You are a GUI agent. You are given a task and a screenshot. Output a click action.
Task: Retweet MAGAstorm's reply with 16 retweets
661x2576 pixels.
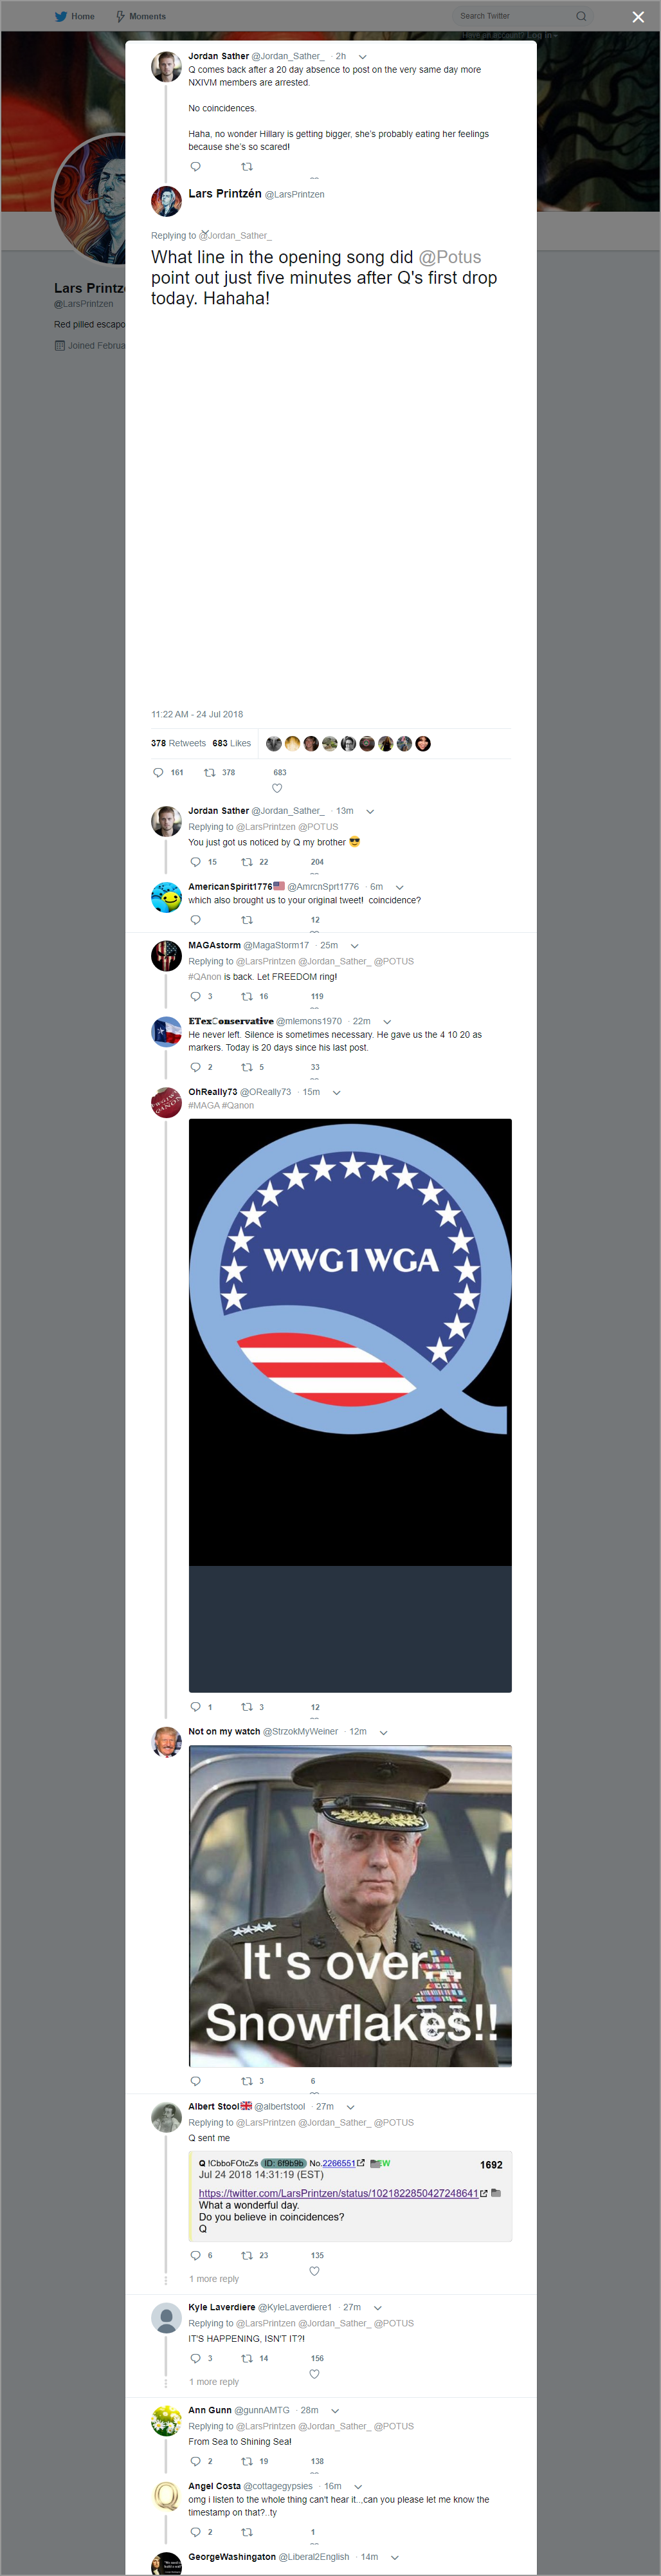point(247,997)
